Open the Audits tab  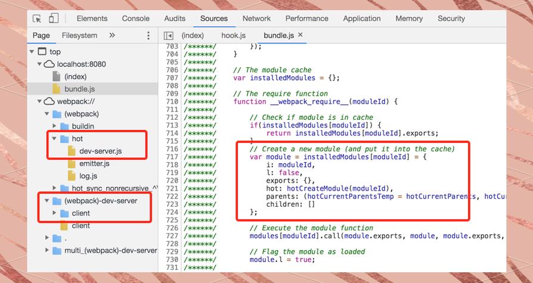point(175,18)
